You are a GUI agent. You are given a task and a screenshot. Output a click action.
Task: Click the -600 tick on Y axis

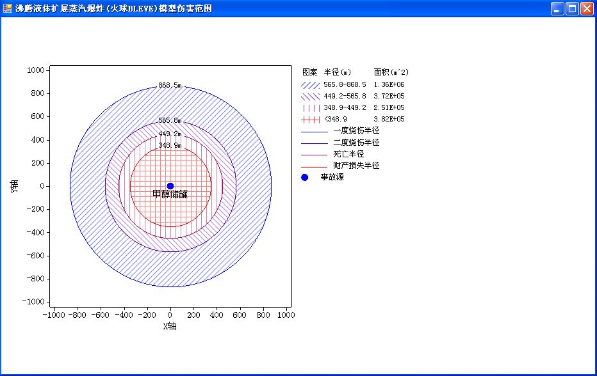click(36, 256)
